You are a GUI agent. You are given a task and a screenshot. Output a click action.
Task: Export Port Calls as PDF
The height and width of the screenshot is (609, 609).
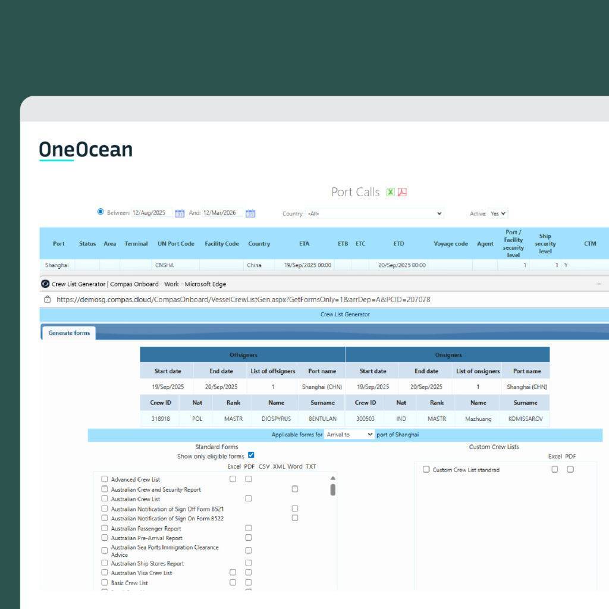pyautogui.click(x=402, y=192)
